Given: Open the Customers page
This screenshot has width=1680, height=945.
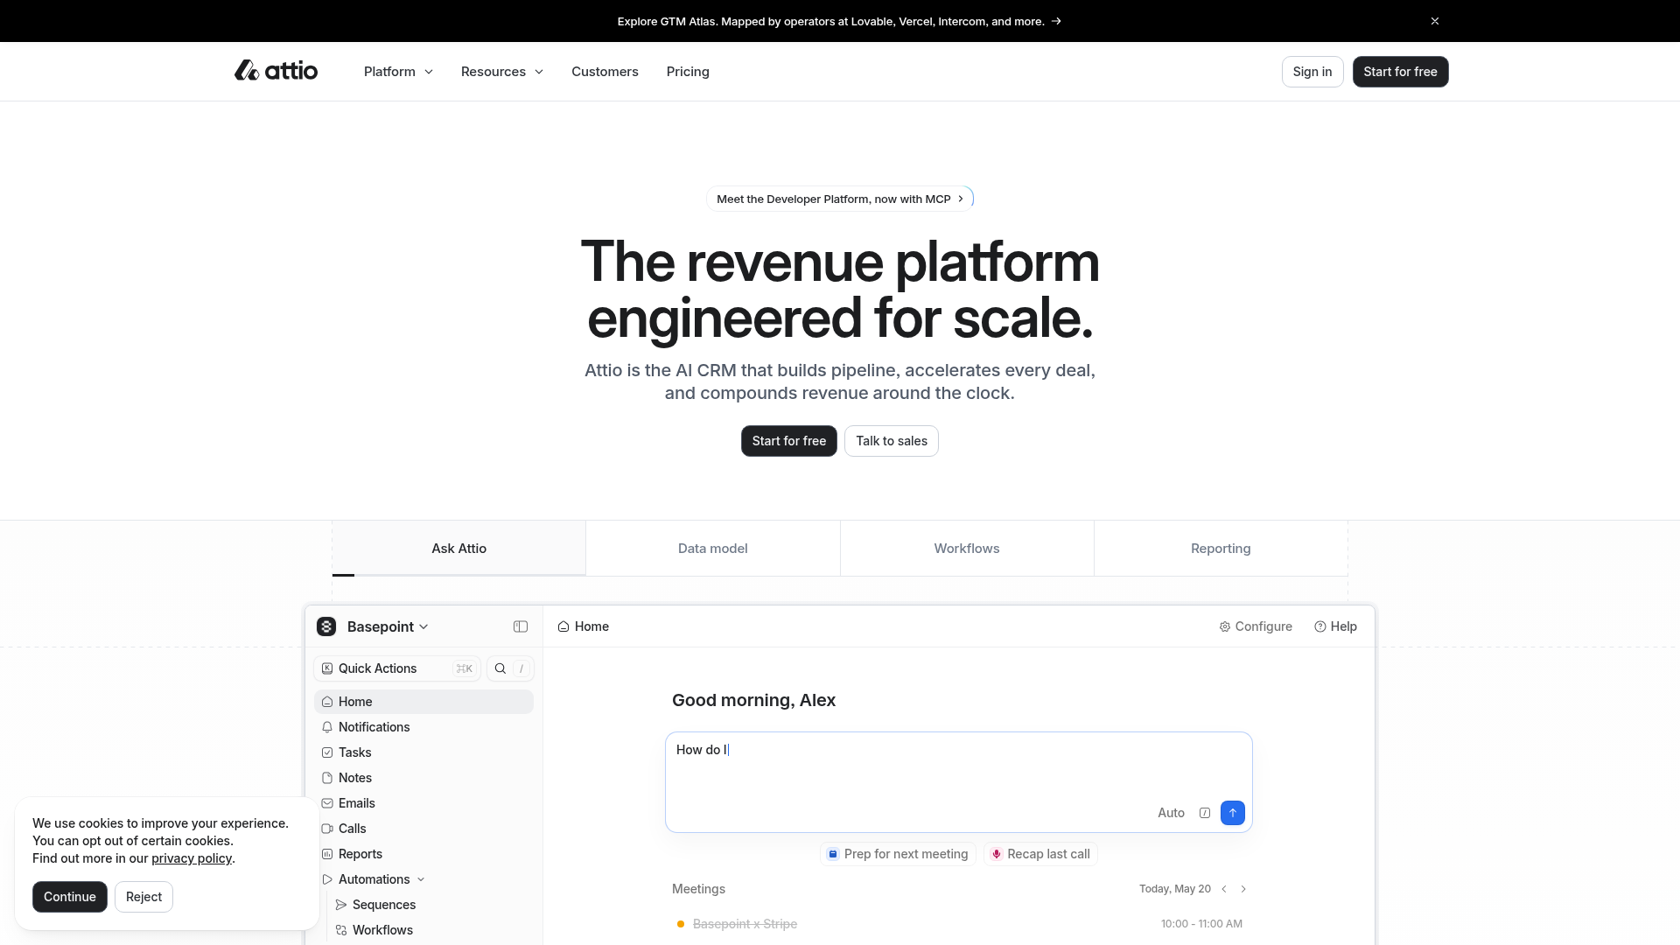Looking at the screenshot, I should (x=605, y=72).
